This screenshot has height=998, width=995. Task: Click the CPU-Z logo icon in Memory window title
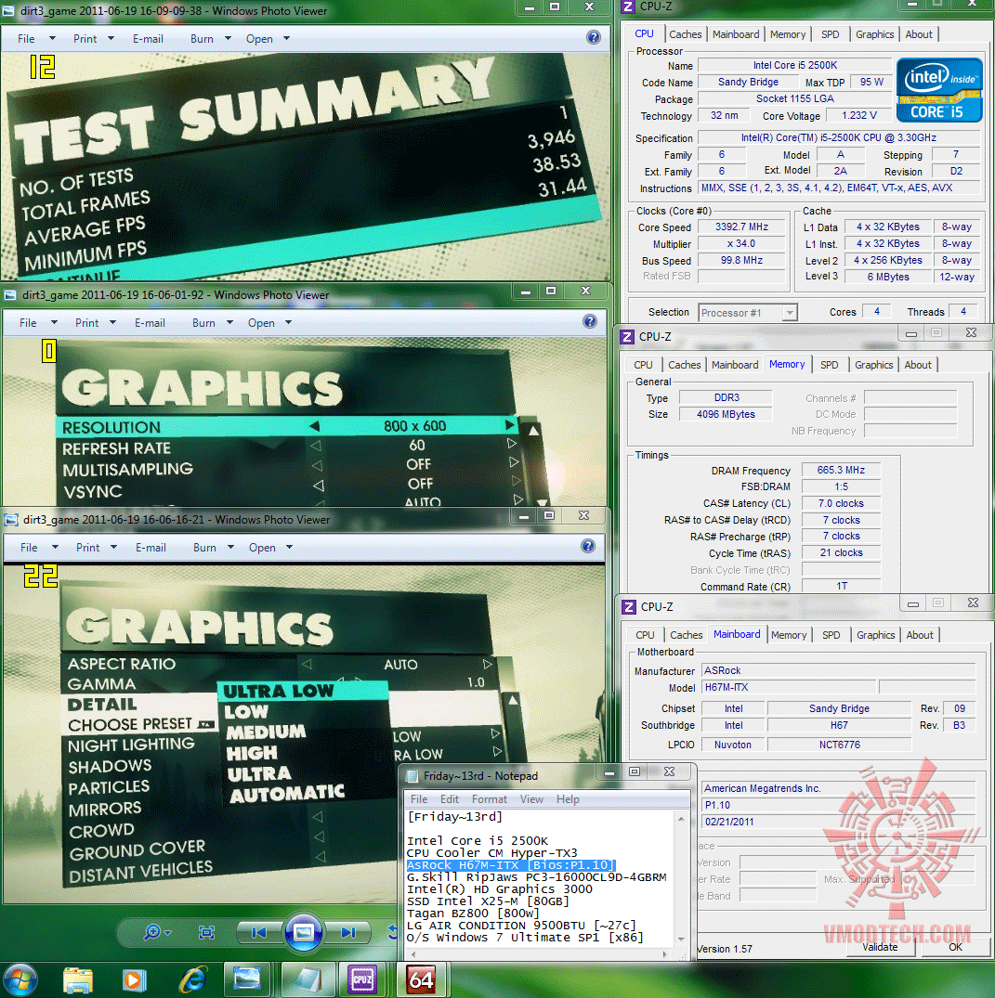(627, 337)
